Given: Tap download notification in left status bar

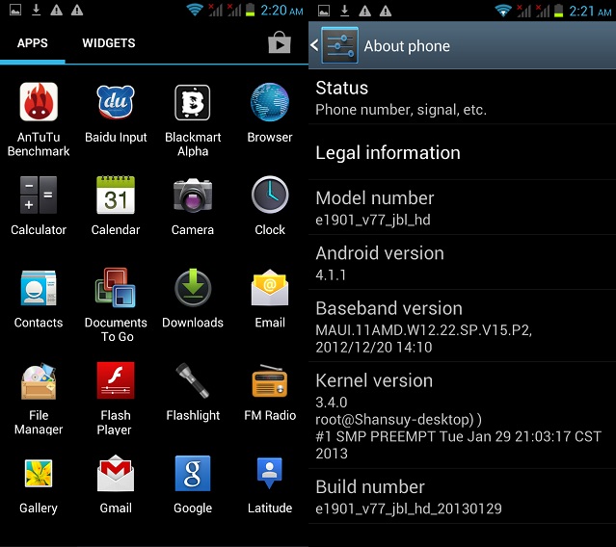Looking at the screenshot, I should click(x=36, y=10).
